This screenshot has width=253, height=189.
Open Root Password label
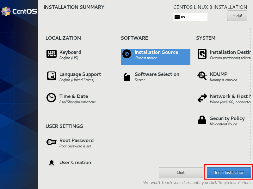(x=77, y=140)
